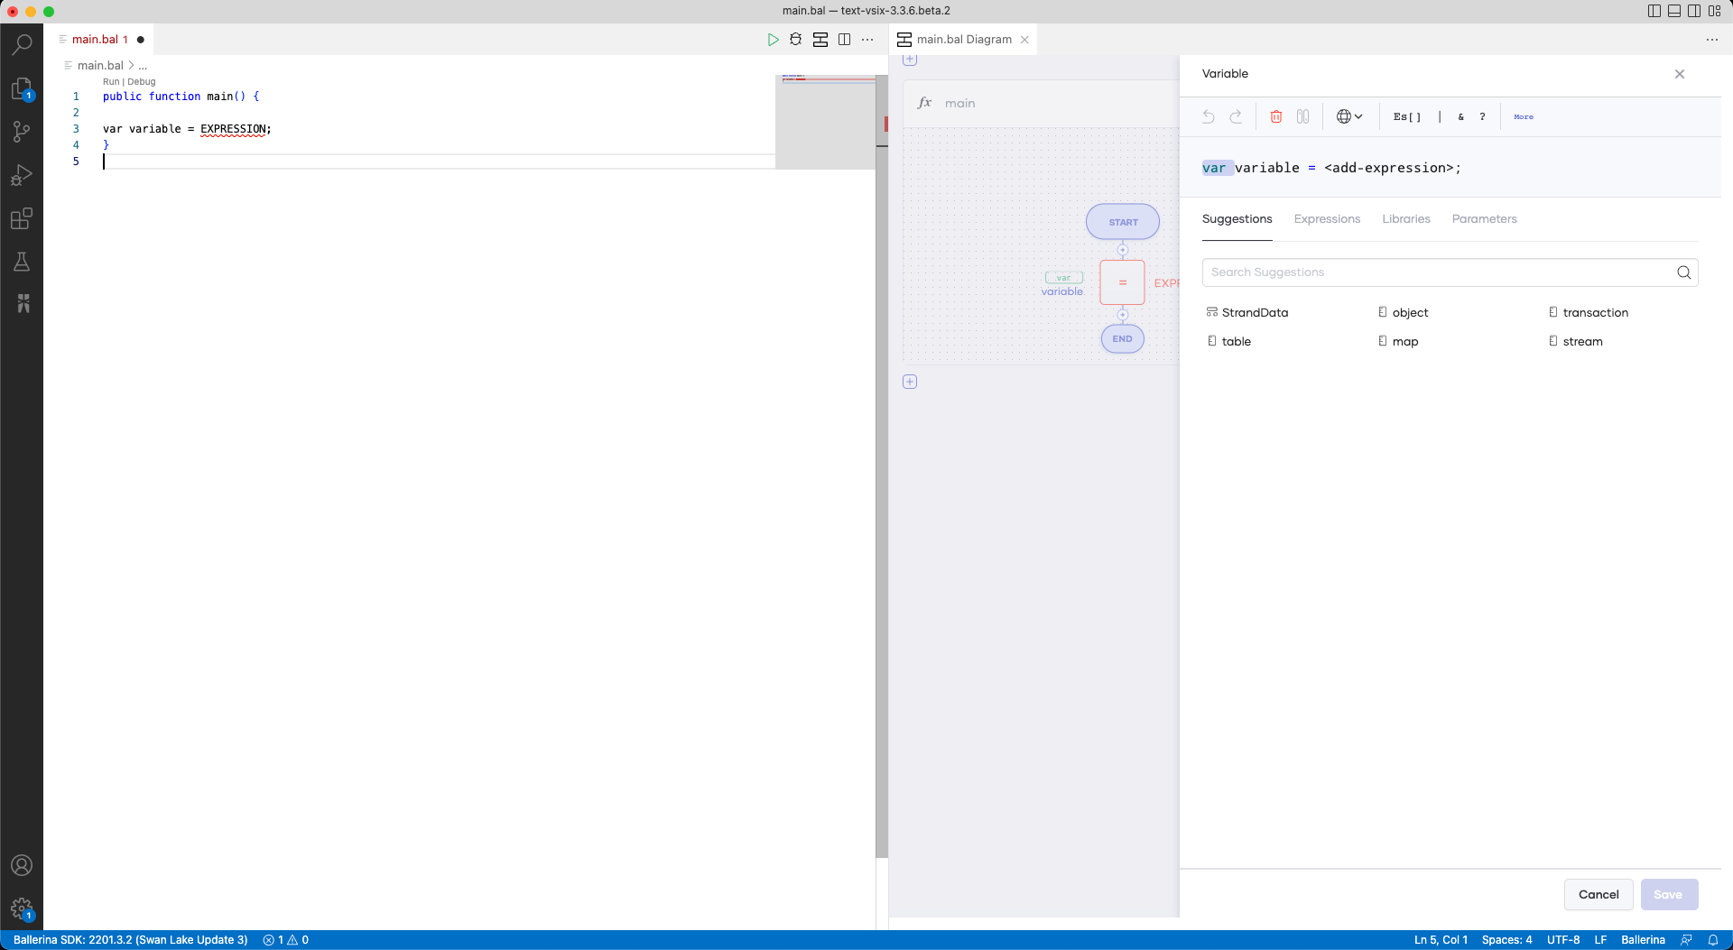Open the Accounts icon near the sidebar bottom
Screen dimensions: 1733x950
point(22,865)
